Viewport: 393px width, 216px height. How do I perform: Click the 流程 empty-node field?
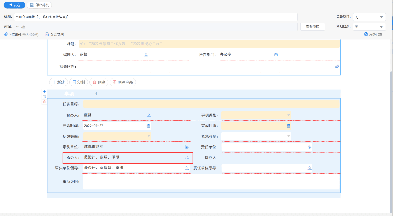coord(156,27)
